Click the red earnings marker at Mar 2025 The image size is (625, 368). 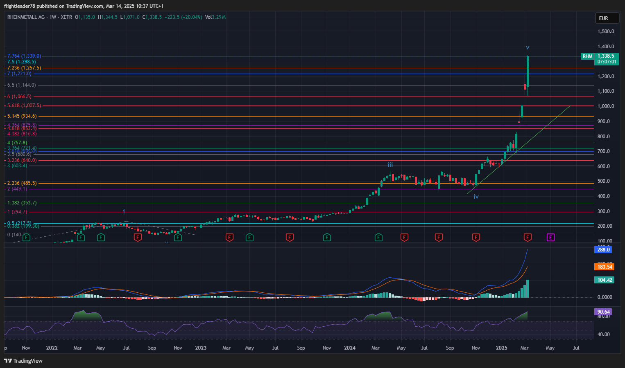coord(528,237)
